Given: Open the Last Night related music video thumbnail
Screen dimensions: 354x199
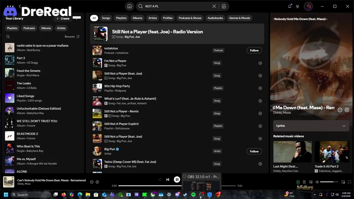Looking at the screenshot, I should 292,152.
